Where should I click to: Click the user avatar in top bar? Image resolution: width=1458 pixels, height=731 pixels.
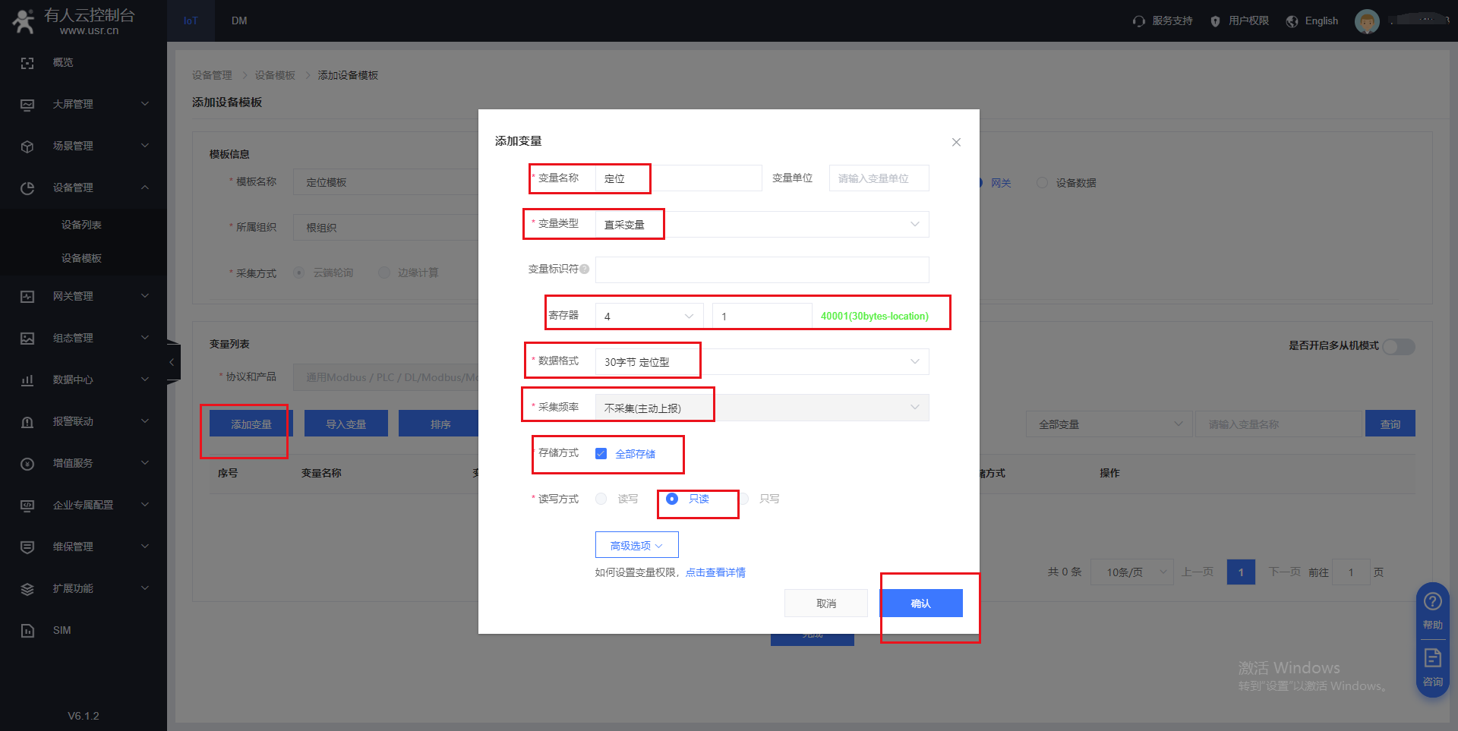[x=1366, y=21]
